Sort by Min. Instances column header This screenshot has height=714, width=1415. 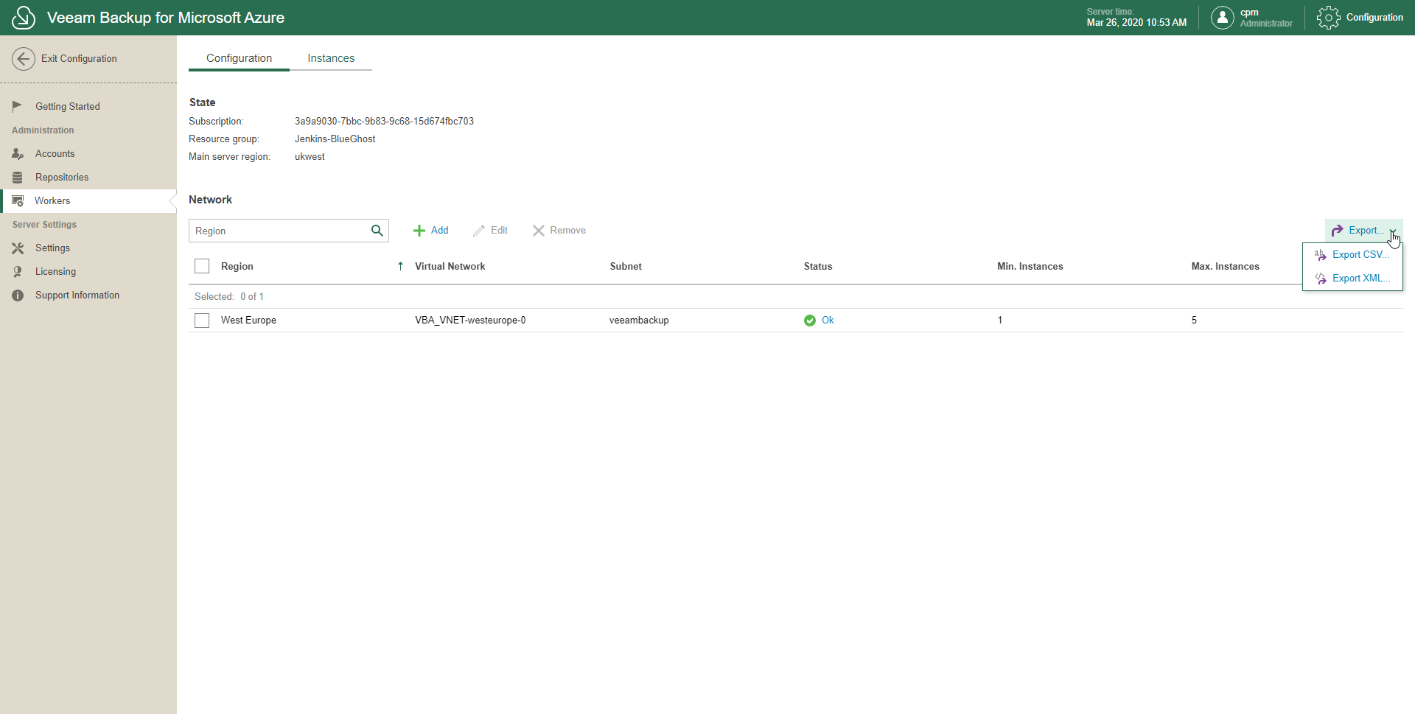[x=1030, y=266]
